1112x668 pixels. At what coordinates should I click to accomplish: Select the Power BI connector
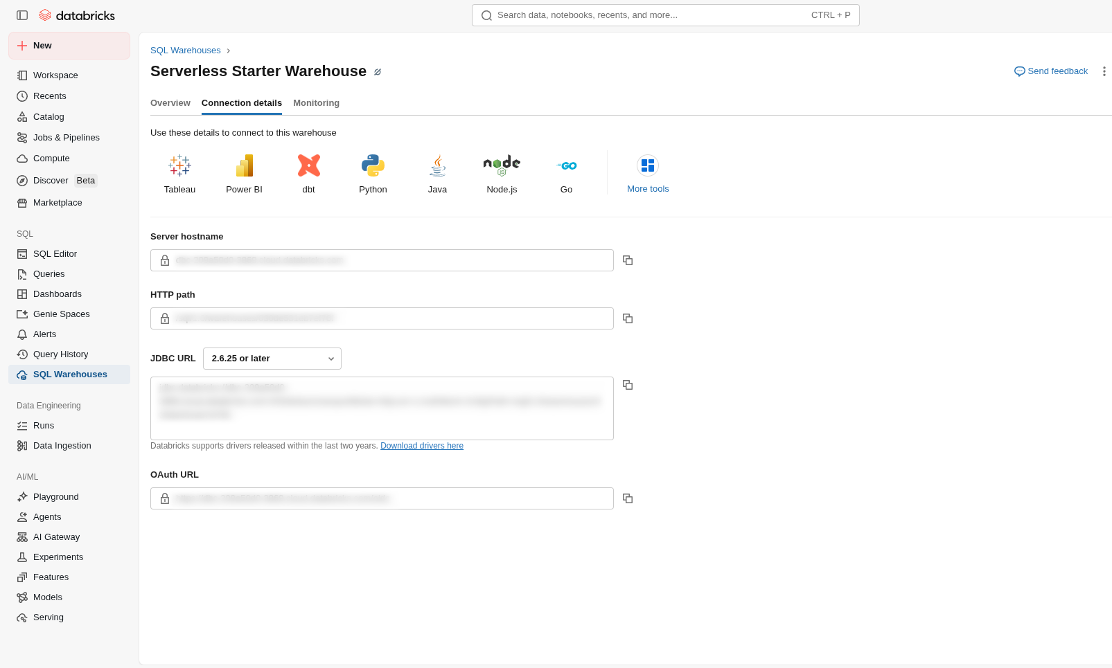coord(244,174)
